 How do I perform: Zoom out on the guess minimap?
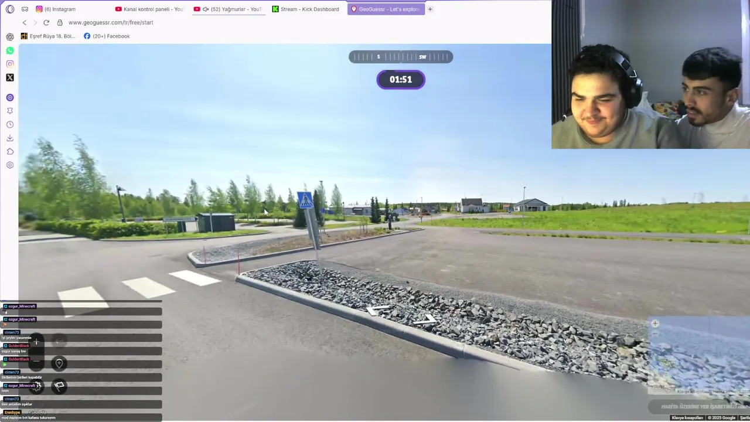click(655, 333)
